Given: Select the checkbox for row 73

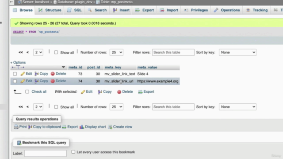Looking at the screenshot, I should [x=15, y=74].
